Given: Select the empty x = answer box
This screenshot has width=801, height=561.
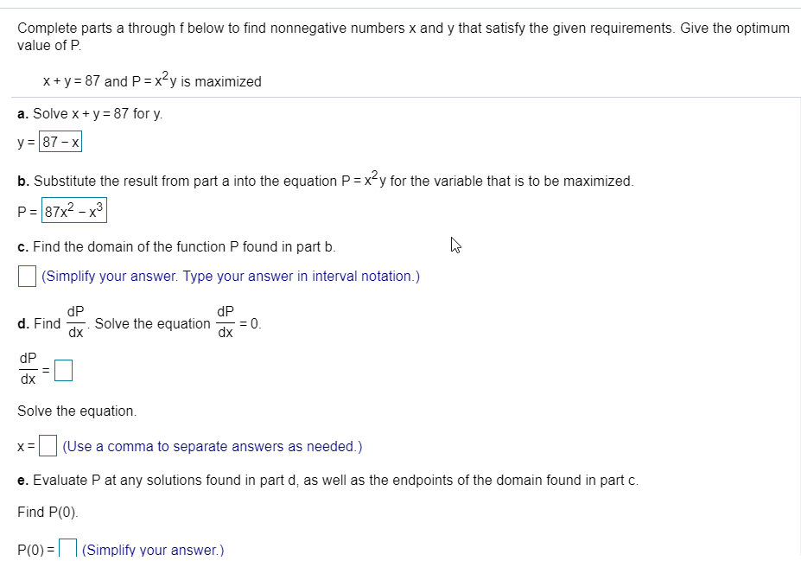Looking at the screenshot, I should [x=48, y=446].
